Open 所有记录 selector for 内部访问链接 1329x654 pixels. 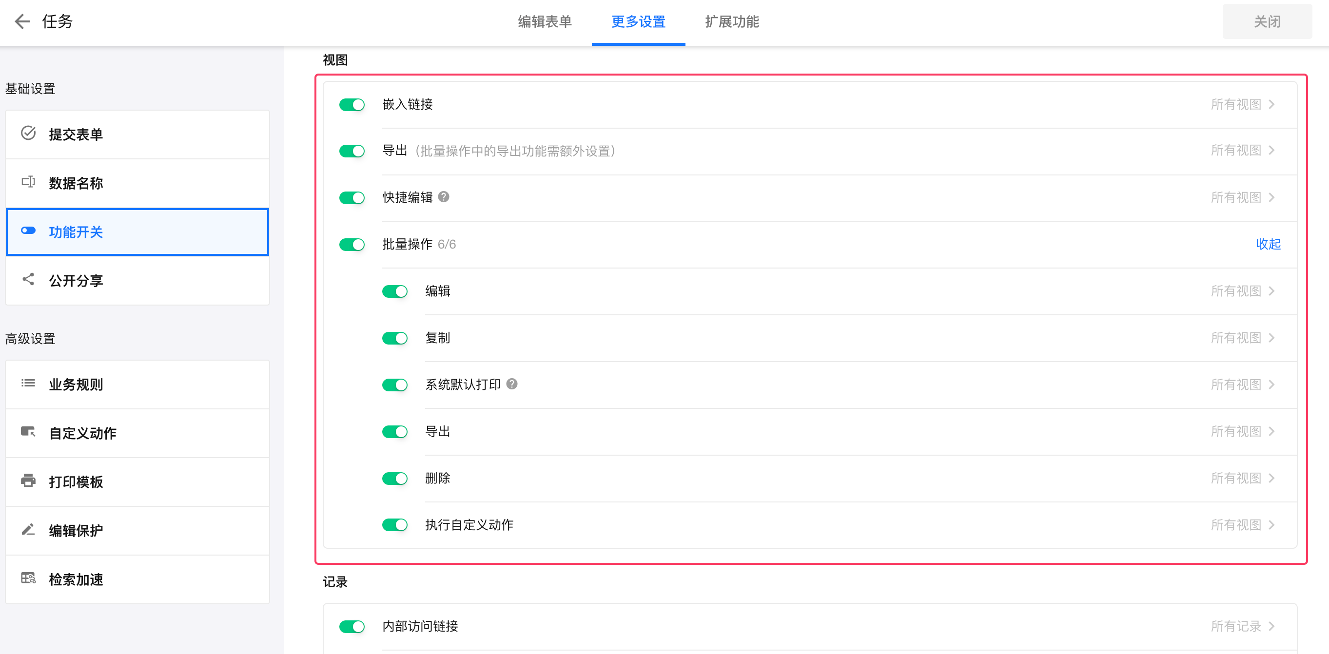[x=1242, y=626]
